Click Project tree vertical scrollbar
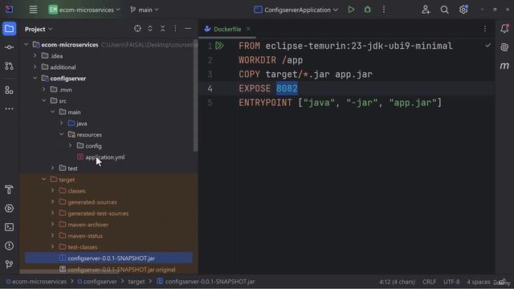The image size is (514, 289). point(196,96)
